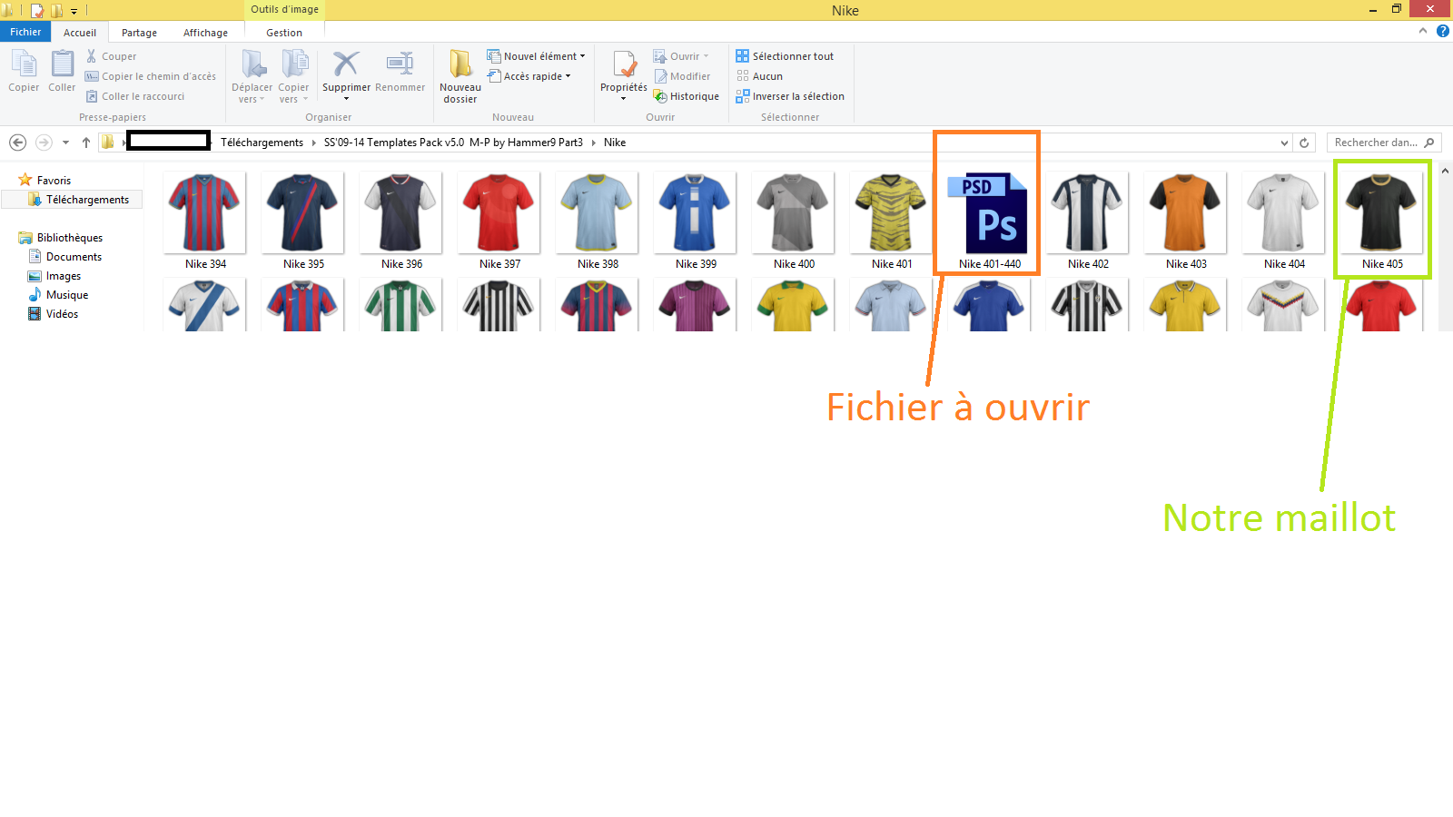Click Inverser la sélection
Image resolution: width=1453 pixels, height=817 pixels.
[790, 96]
